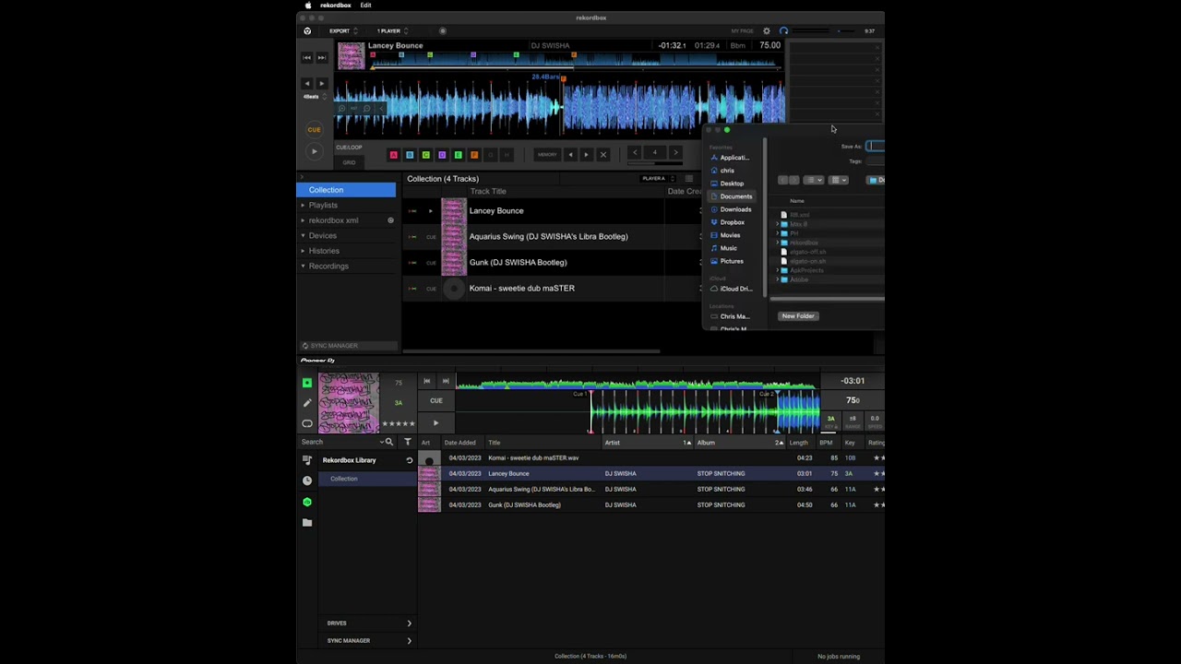Click the rekordbox logo icon
Viewport: 1181px width, 664px height.
[x=307, y=31]
